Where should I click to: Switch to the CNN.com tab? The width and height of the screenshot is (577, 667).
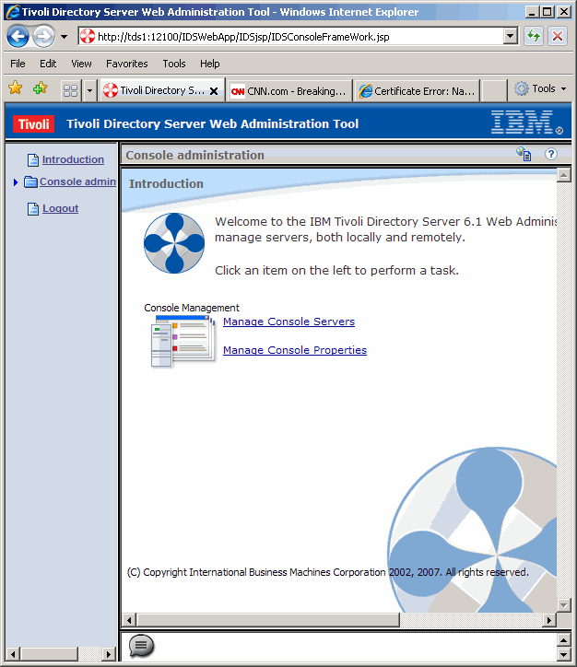(x=288, y=90)
